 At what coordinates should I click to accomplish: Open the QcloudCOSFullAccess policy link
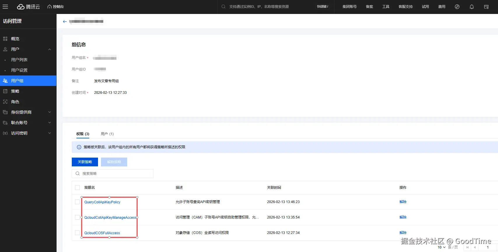pos(102,233)
